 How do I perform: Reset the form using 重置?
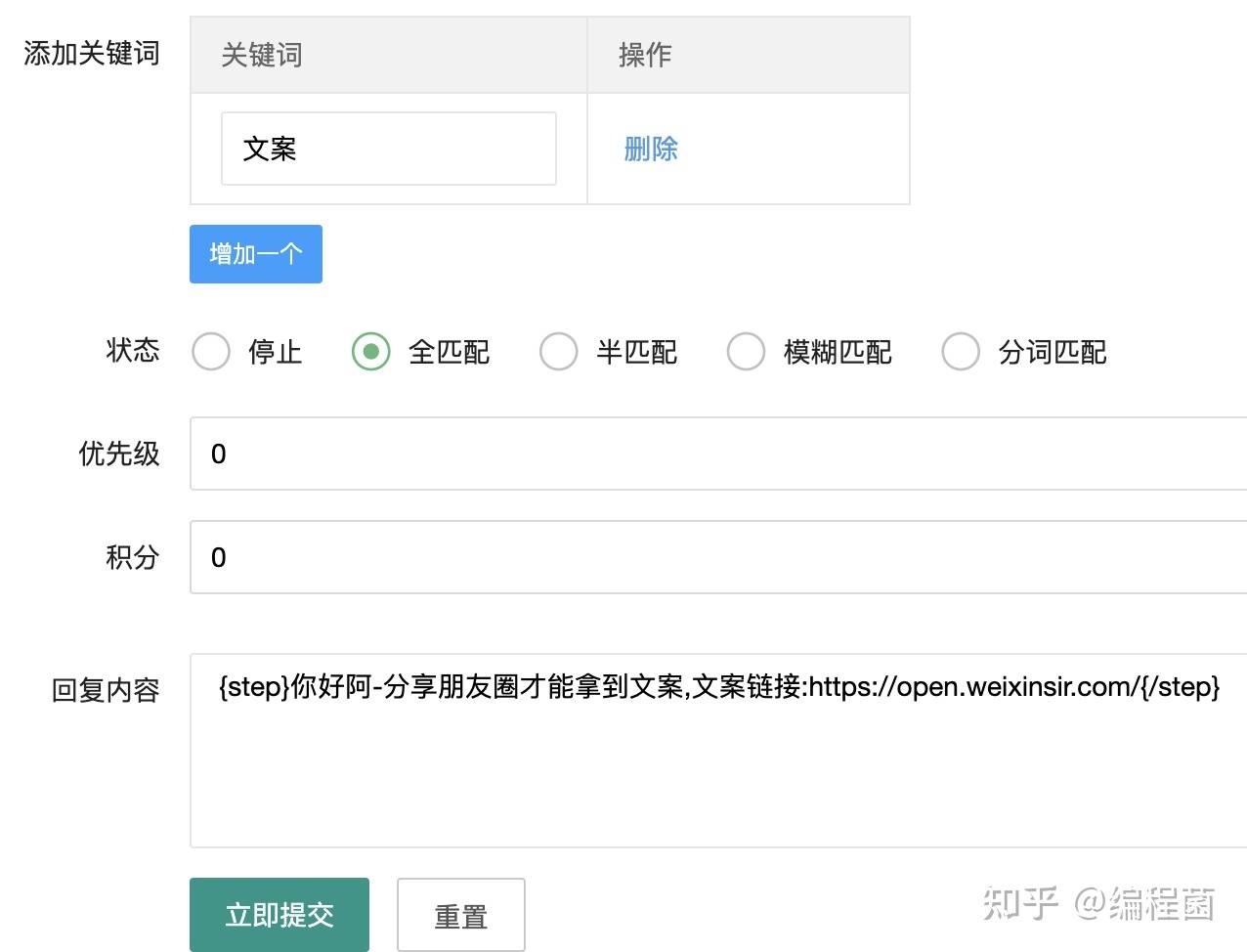(460, 915)
